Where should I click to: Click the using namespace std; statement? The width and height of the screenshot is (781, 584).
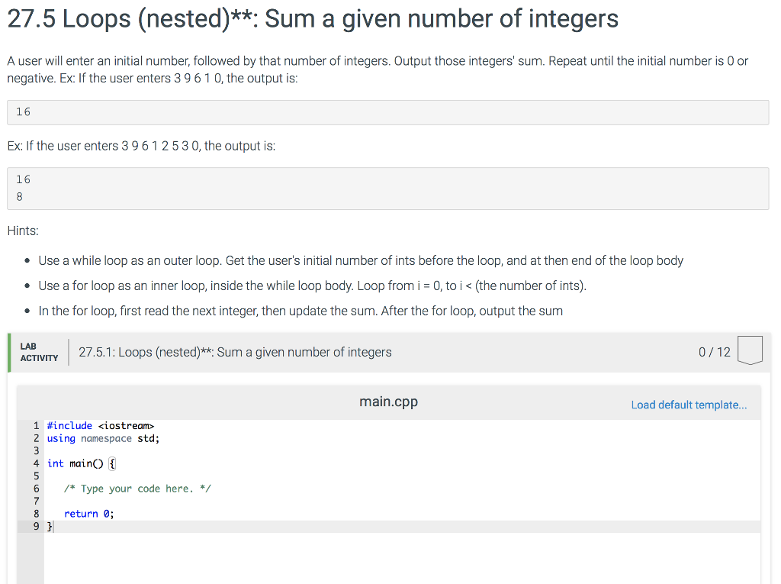point(102,438)
